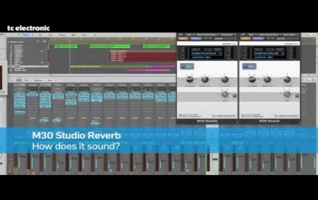Click the lower Mix knob in right M30 Reverb
This screenshot has height=200, width=318.
[287, 94]
